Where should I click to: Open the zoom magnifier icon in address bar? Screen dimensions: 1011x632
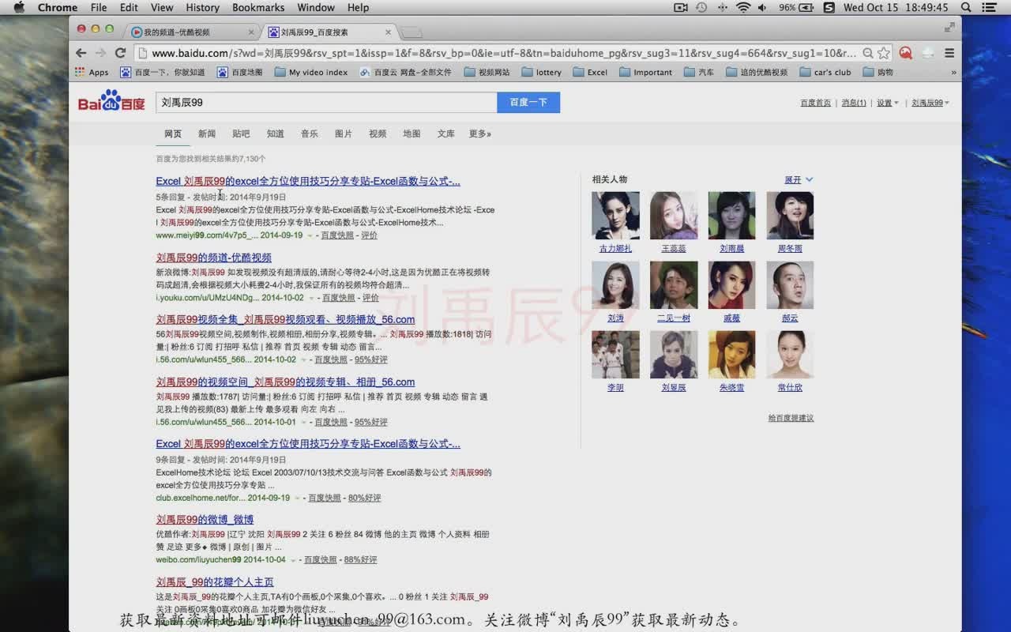click(x=868, y=53)
